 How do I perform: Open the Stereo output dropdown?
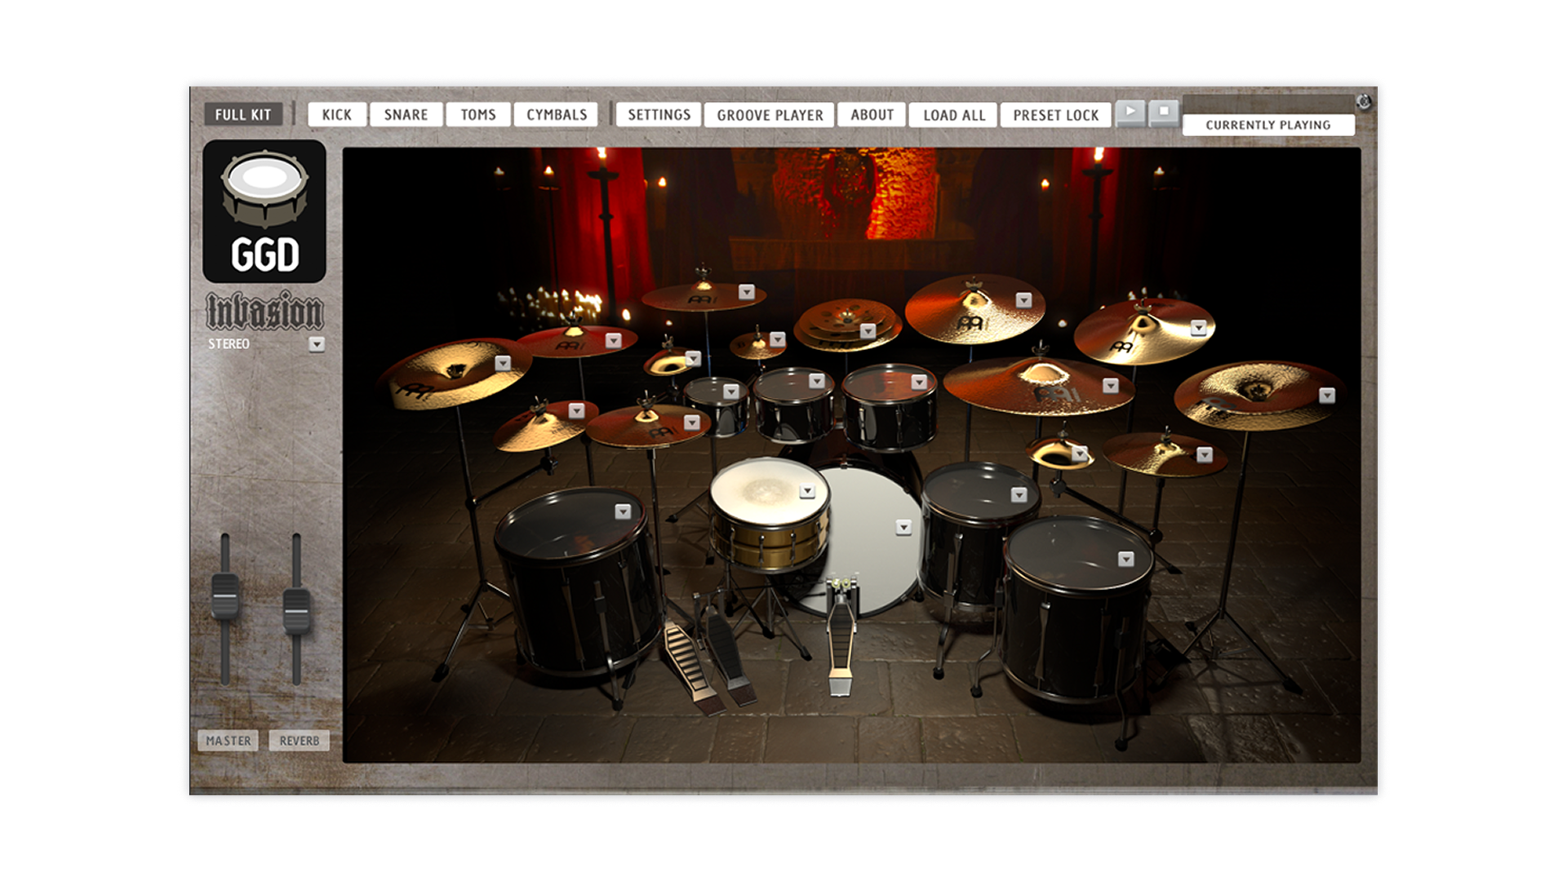click(317, 344)
